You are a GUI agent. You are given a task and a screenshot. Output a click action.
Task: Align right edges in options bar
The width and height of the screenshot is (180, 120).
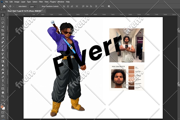point(72,6)
